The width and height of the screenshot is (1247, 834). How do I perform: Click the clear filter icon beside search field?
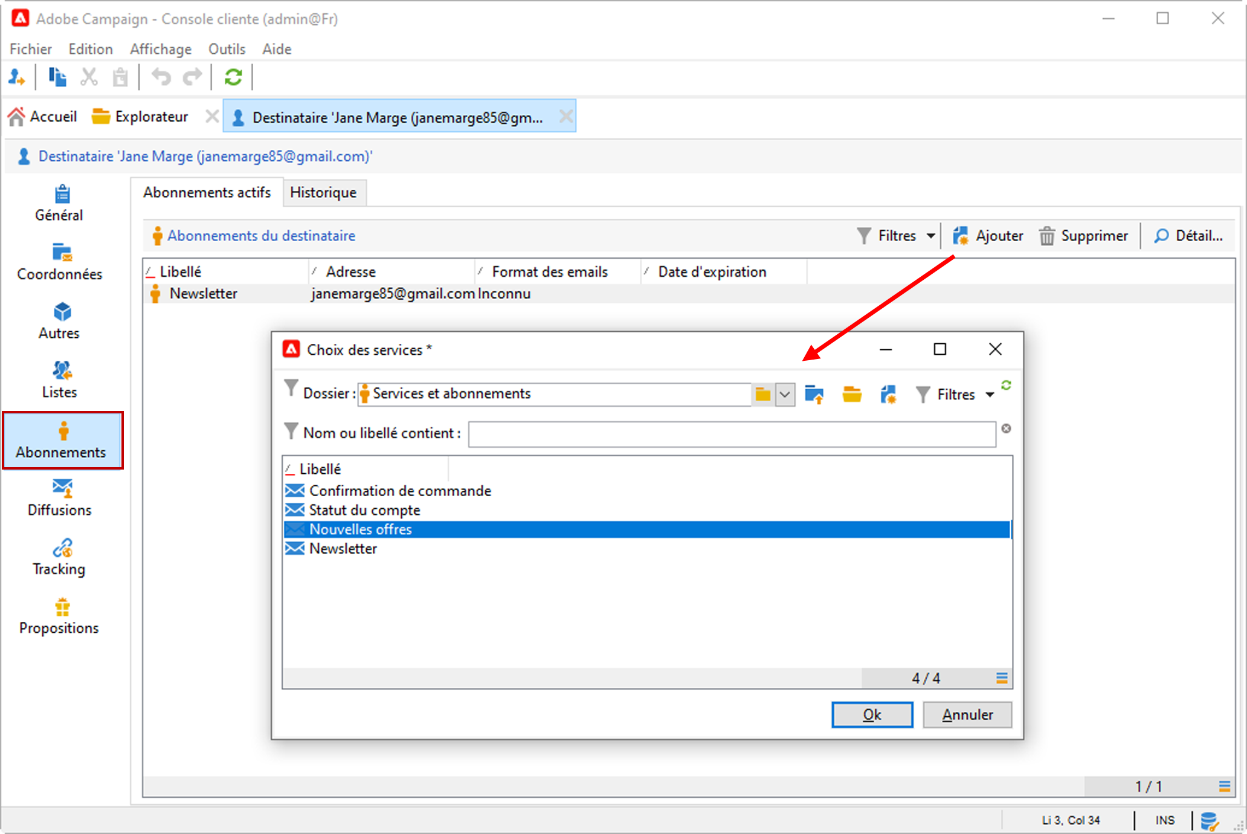pos(1006,428)
